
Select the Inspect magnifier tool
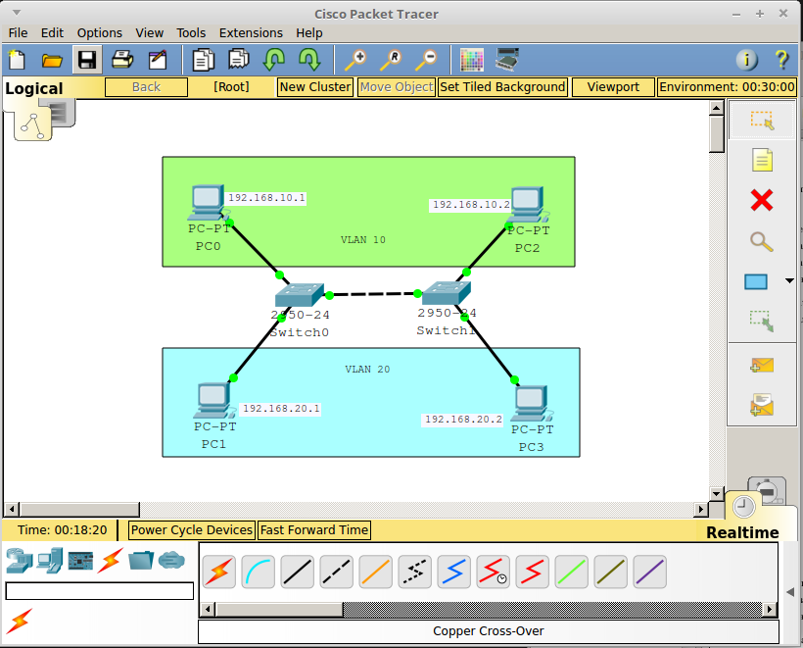[761, 241]
